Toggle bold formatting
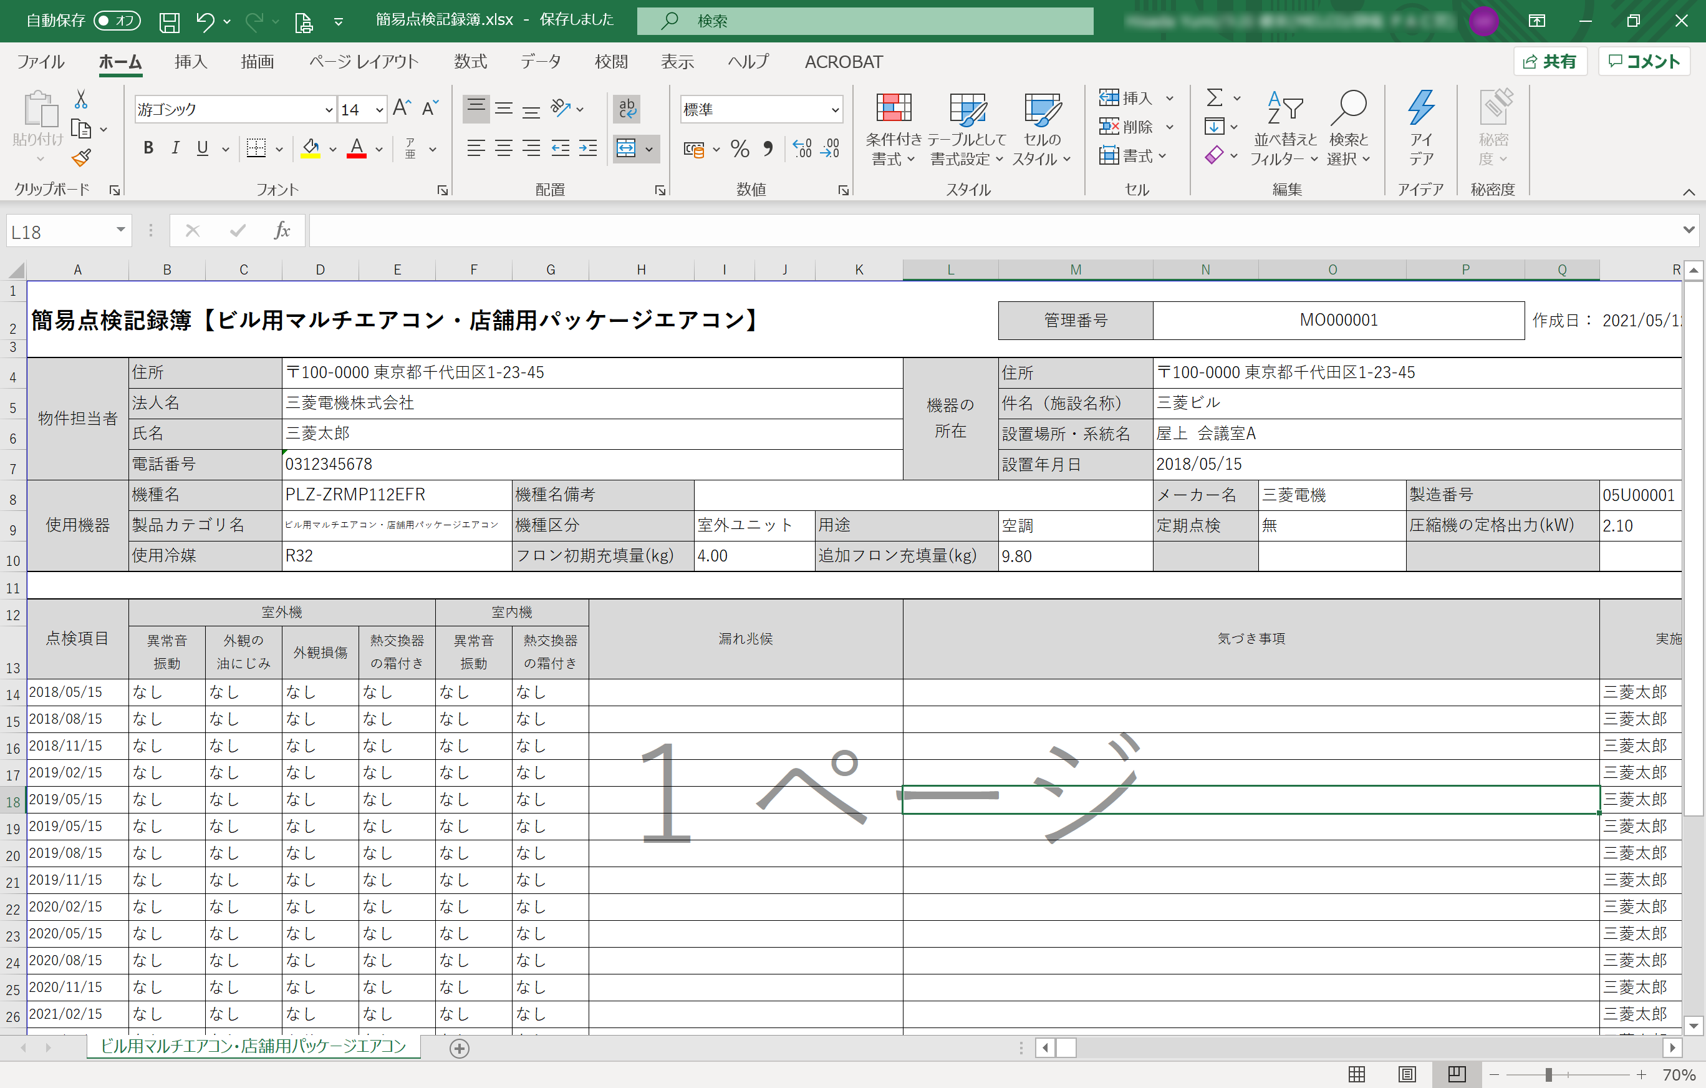 pyautogui.click(x=148, y=148)
